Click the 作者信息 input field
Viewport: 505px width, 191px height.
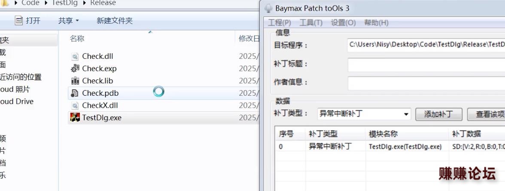click(x=426, y=83)
